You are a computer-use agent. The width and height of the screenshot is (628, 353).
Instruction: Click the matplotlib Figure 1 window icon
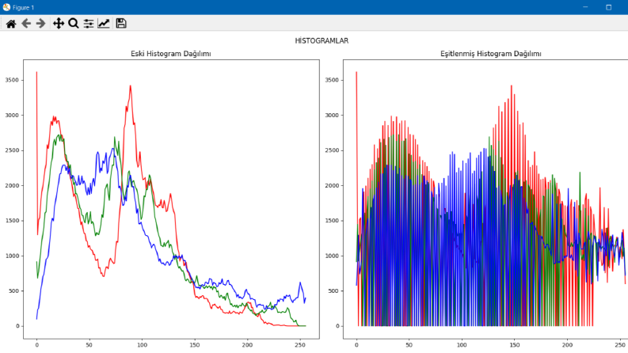click(x=6, y=7)
